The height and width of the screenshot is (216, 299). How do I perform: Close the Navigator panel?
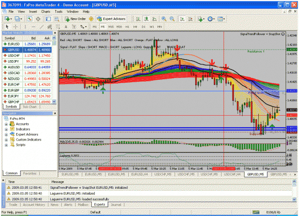(55, 114)
